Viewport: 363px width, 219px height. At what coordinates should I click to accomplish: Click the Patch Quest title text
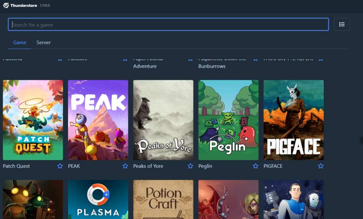[x=16, y=166]
